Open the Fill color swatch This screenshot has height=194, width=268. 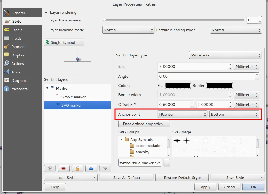(178, 86)
